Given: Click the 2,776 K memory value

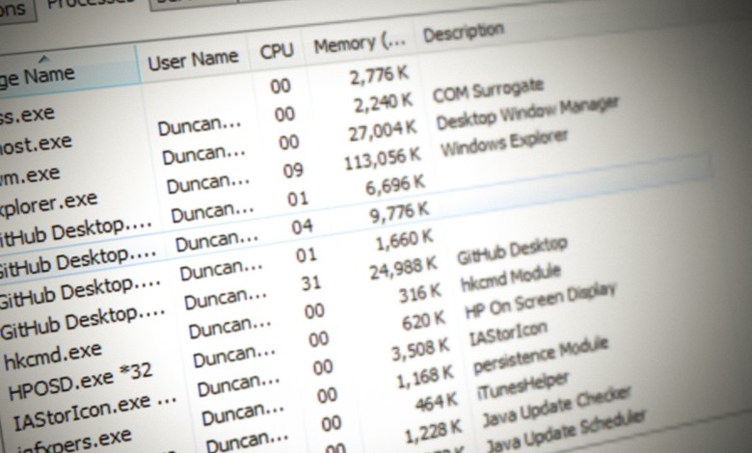Looking at the screenshot, I should tap(379, 75).
